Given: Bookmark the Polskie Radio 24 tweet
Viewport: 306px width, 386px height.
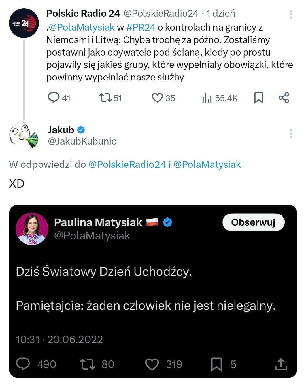Looking at the screenshot, I should tap(259, 98).
